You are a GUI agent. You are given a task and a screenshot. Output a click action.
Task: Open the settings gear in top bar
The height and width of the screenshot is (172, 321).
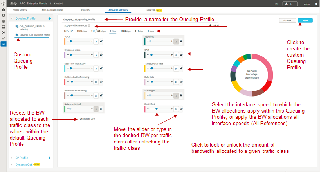point(316,4)
